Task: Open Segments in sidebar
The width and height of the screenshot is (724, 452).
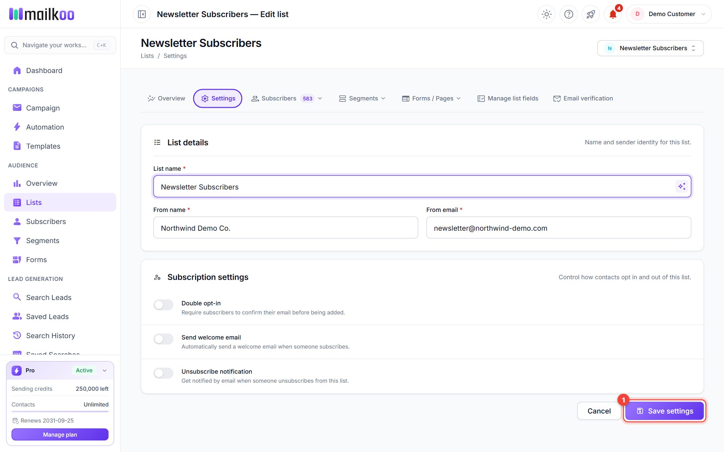Action: (x=60, y=240)
